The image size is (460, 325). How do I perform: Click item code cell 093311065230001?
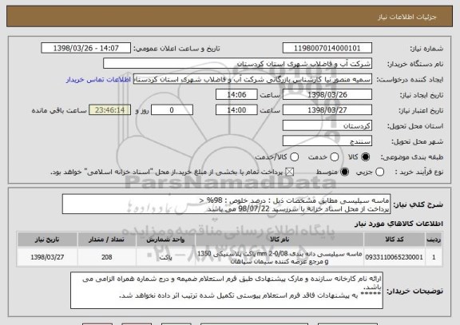(395, 257)
